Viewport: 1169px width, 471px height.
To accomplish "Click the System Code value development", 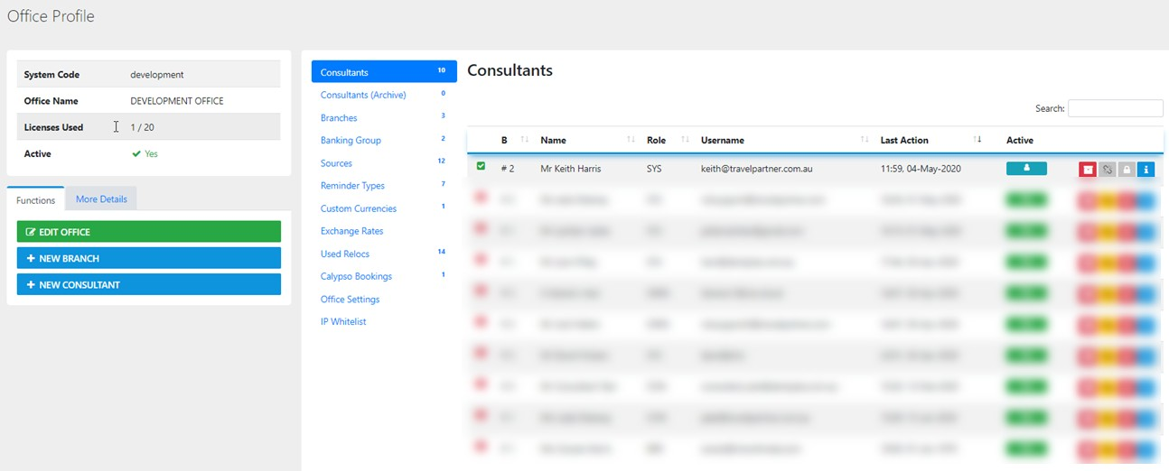I will point(157,75).
